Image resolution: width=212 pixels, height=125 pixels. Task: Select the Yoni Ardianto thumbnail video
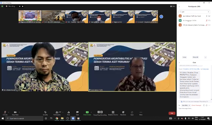[100, 17]
